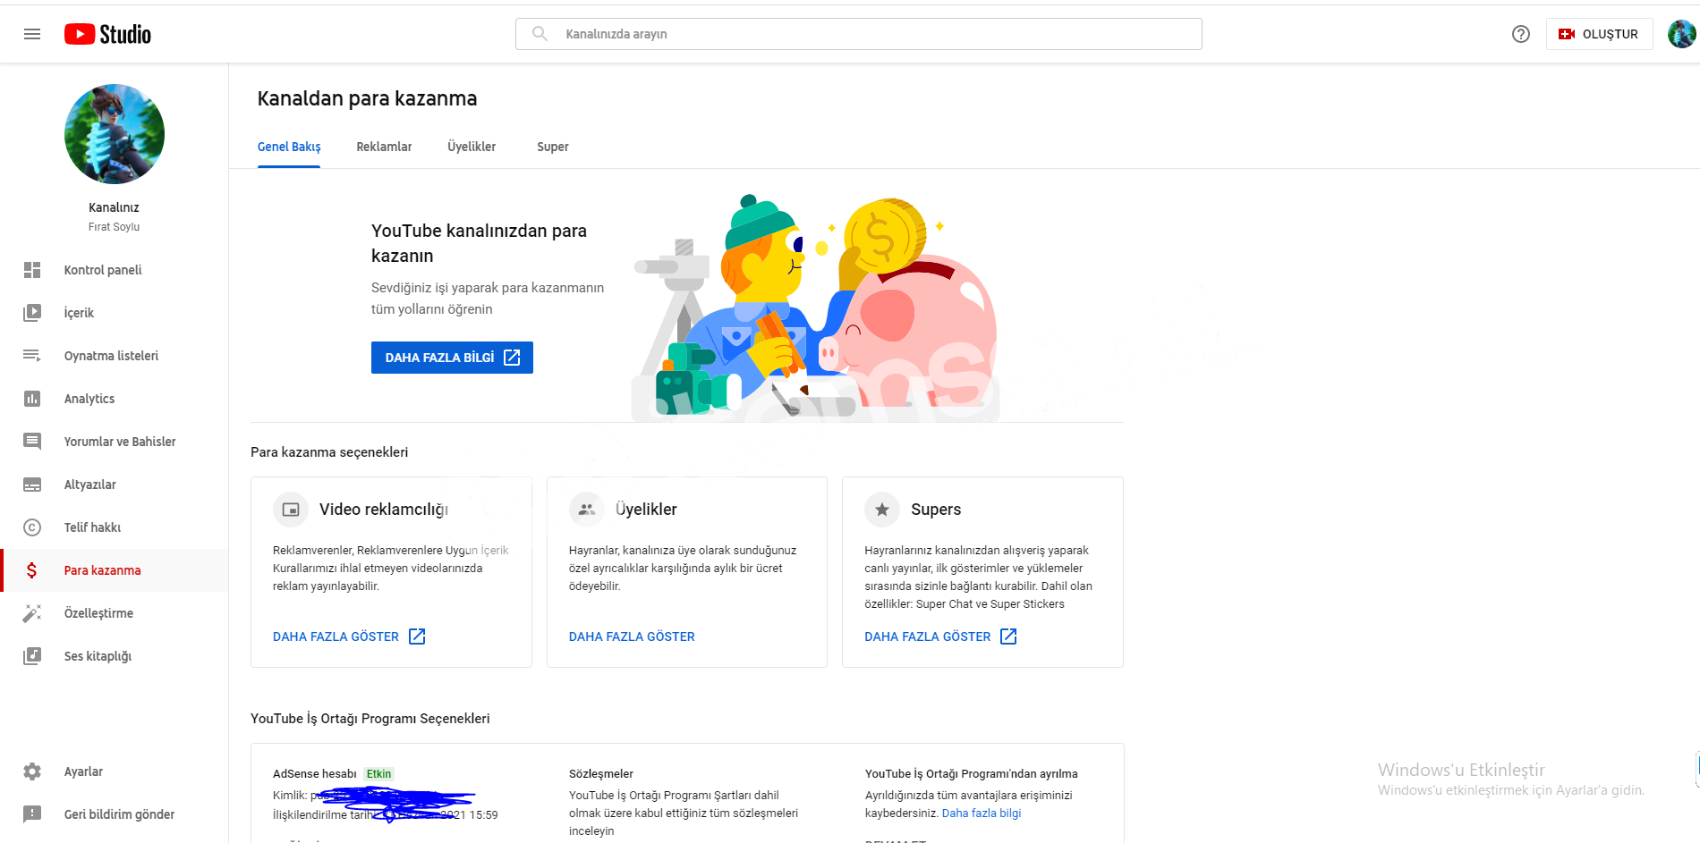
Task: Click the search magnifier icon
Action: 540,34
